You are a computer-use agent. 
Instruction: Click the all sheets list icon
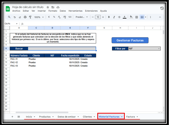pyautogui.click(x=19, y=117)
